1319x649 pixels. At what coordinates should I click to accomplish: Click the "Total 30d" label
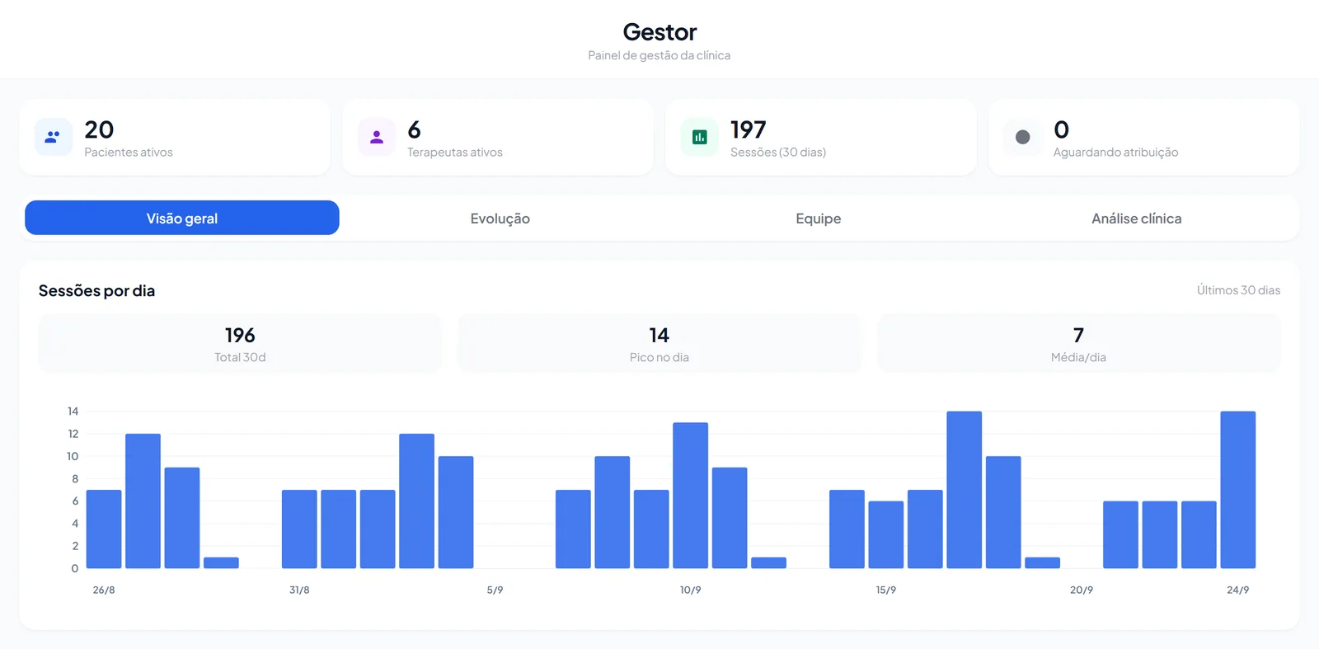point(240,357)
